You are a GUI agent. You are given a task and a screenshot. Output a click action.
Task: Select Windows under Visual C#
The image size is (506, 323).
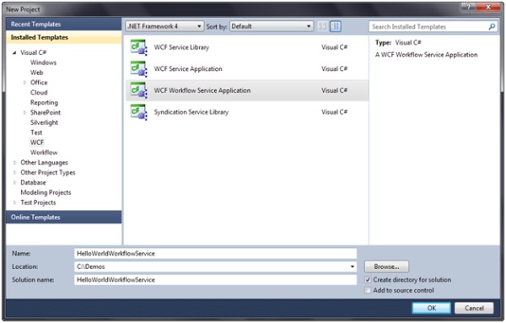click(x=43, y=62)
